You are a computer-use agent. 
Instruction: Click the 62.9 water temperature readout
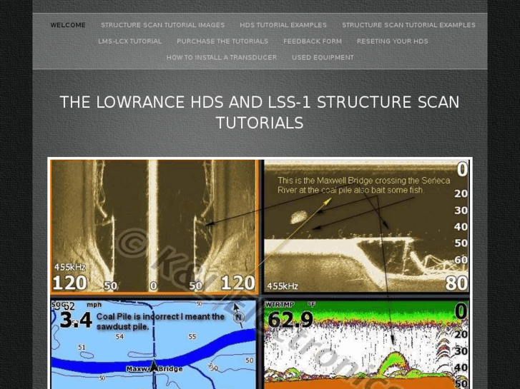[290, 320]
